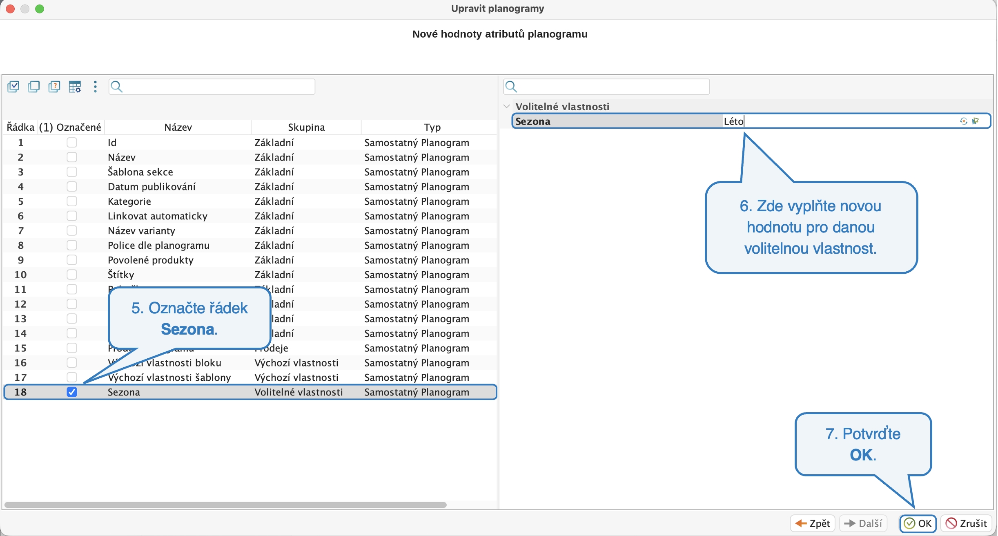
Task: Check the box for the Id row
Action: [72, 143]
